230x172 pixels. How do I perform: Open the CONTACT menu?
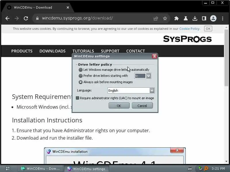[135, 51]
